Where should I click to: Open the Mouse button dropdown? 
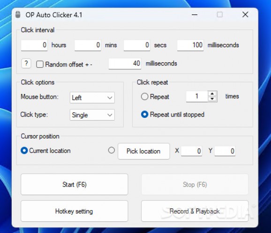(92, 98)
